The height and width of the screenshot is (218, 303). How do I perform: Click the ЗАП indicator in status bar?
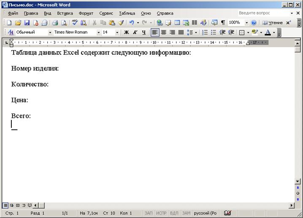tap(149, 213)
